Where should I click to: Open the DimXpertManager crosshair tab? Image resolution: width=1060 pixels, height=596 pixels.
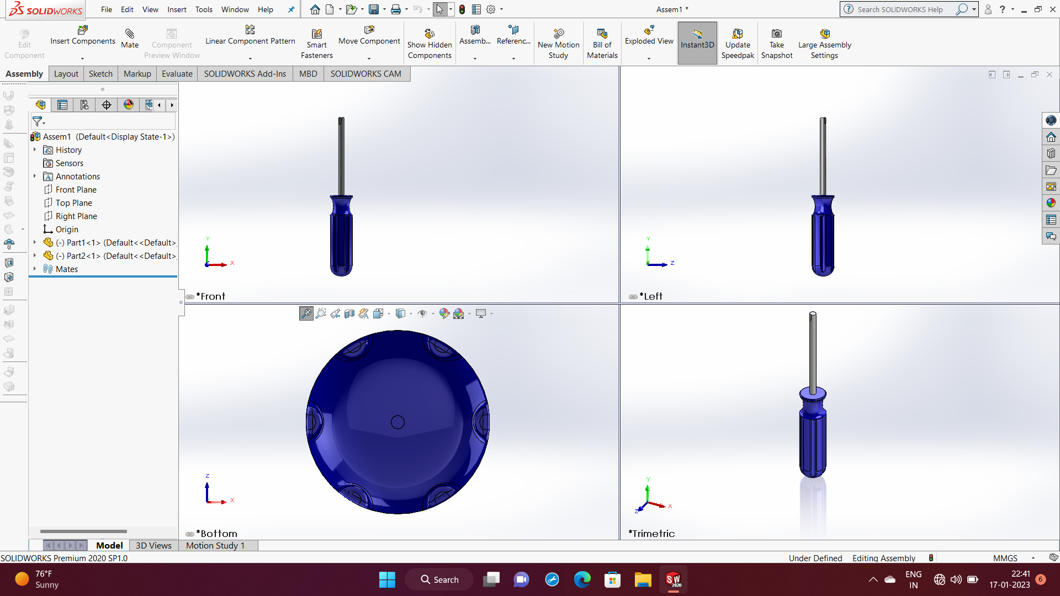click(x=107, y=105)
